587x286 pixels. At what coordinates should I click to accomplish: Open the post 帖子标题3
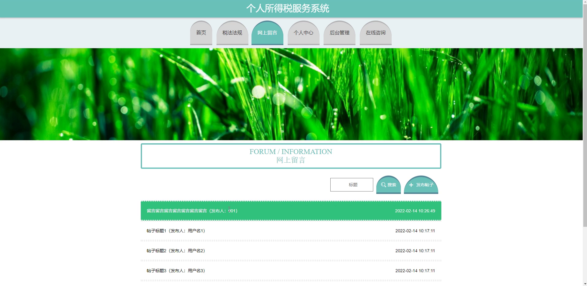(291, 271)
